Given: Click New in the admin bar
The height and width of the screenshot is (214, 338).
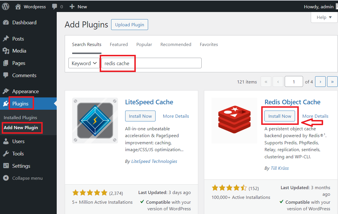Looking at the screenshot, I should (x=82, y=7).
